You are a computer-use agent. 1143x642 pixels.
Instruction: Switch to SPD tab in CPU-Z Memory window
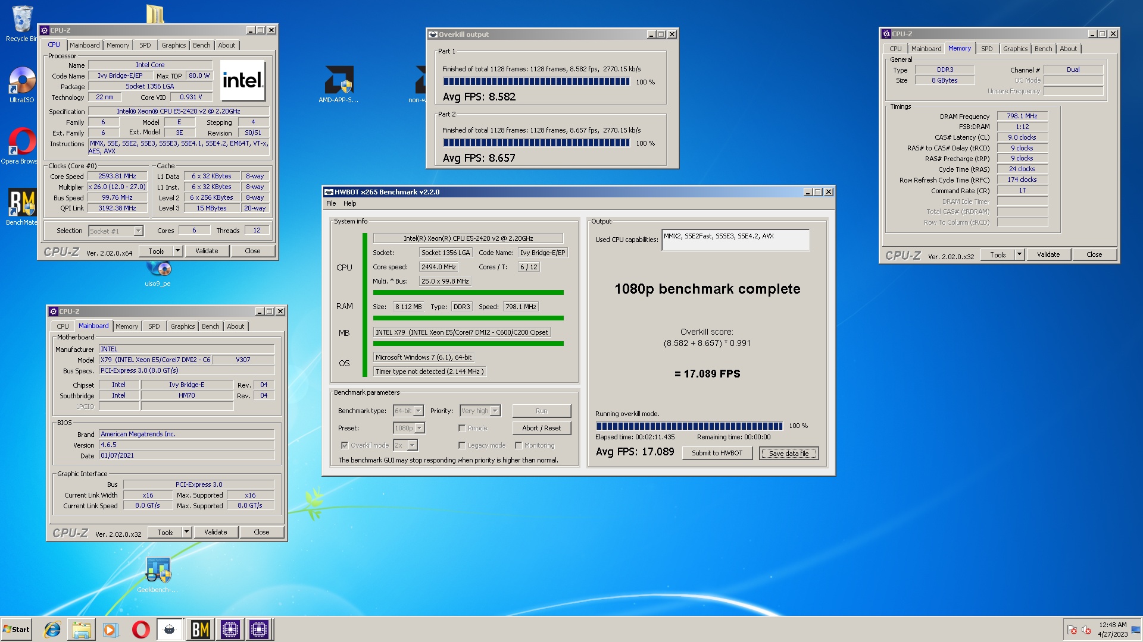986,49
